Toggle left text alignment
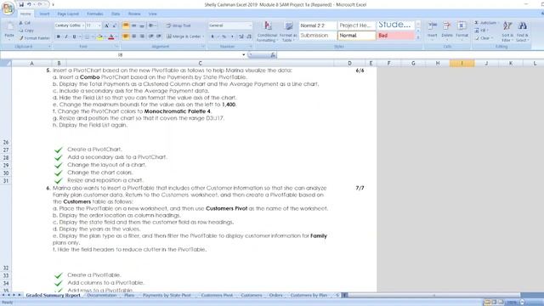The image size is (544, 306). pyautogui.click(x=126, y=37)
